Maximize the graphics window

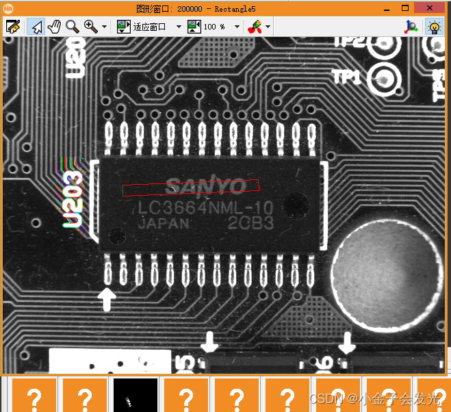(405, 8)
